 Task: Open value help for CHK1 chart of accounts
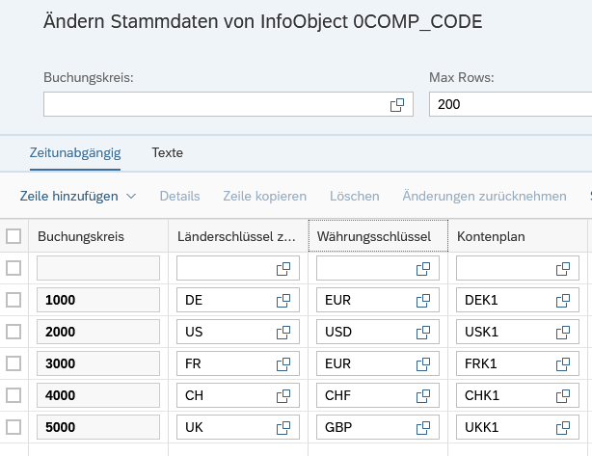(x=563, y=395)
